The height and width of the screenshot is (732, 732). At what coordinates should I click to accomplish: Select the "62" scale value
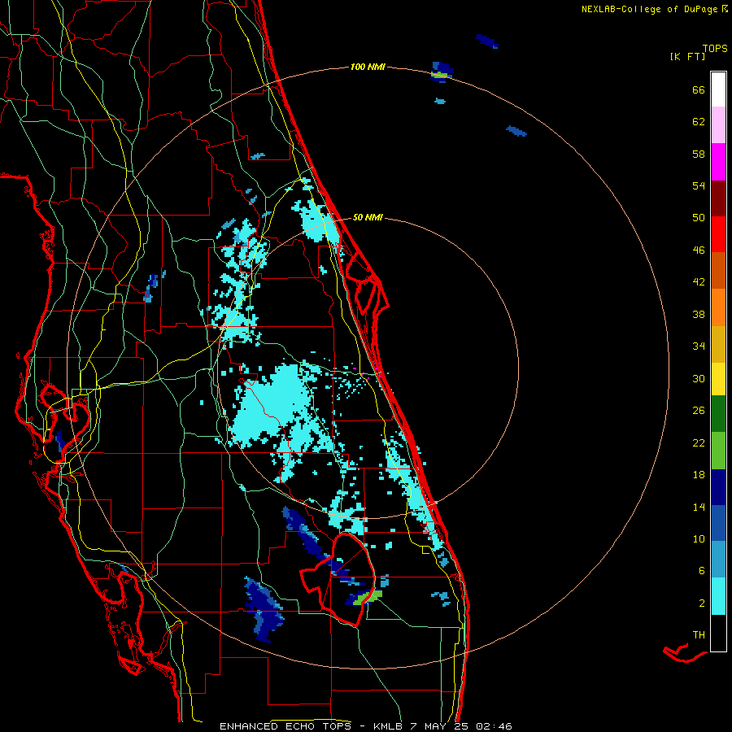(699, 122)
